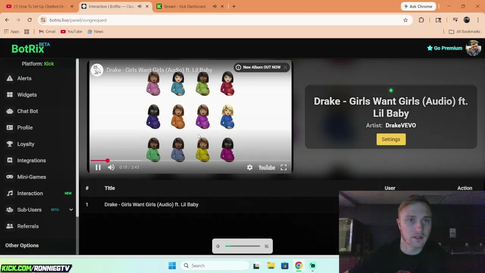Enter fullscreen in the video player
The image size is (485, 273).
283,168
